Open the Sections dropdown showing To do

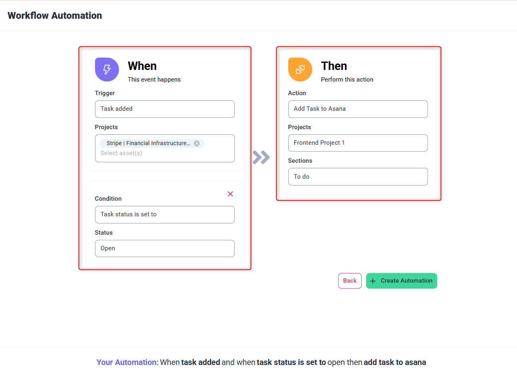pos(358,177)
